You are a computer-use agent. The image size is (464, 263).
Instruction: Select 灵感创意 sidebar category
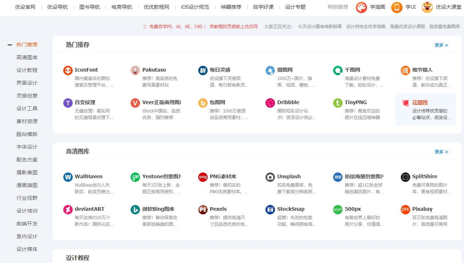pos(27,96)
